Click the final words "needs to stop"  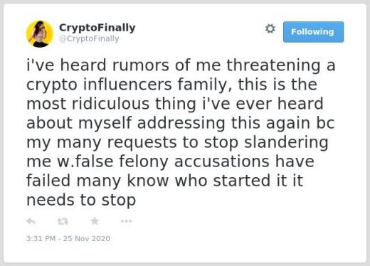click(x=81, y=200)
